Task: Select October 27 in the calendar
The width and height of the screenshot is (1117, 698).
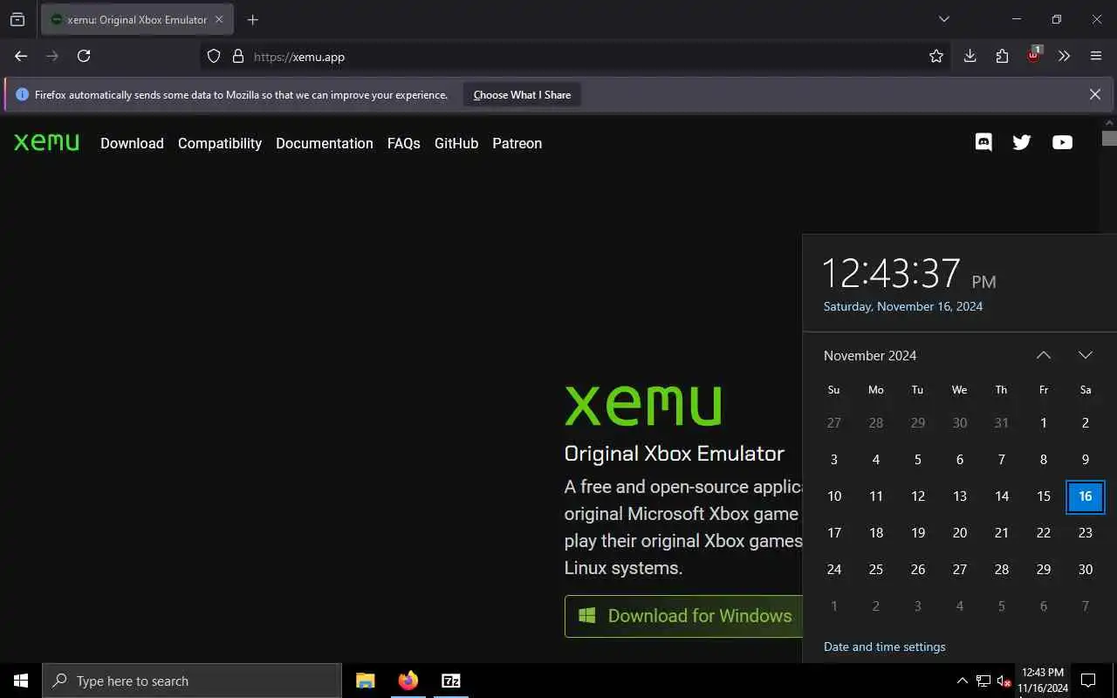Action: (x=834, y=423)
